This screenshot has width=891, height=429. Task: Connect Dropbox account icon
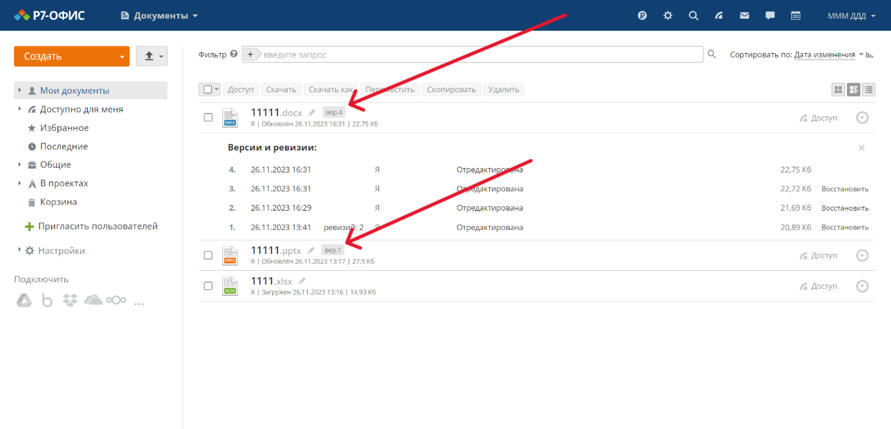[70, 300]
